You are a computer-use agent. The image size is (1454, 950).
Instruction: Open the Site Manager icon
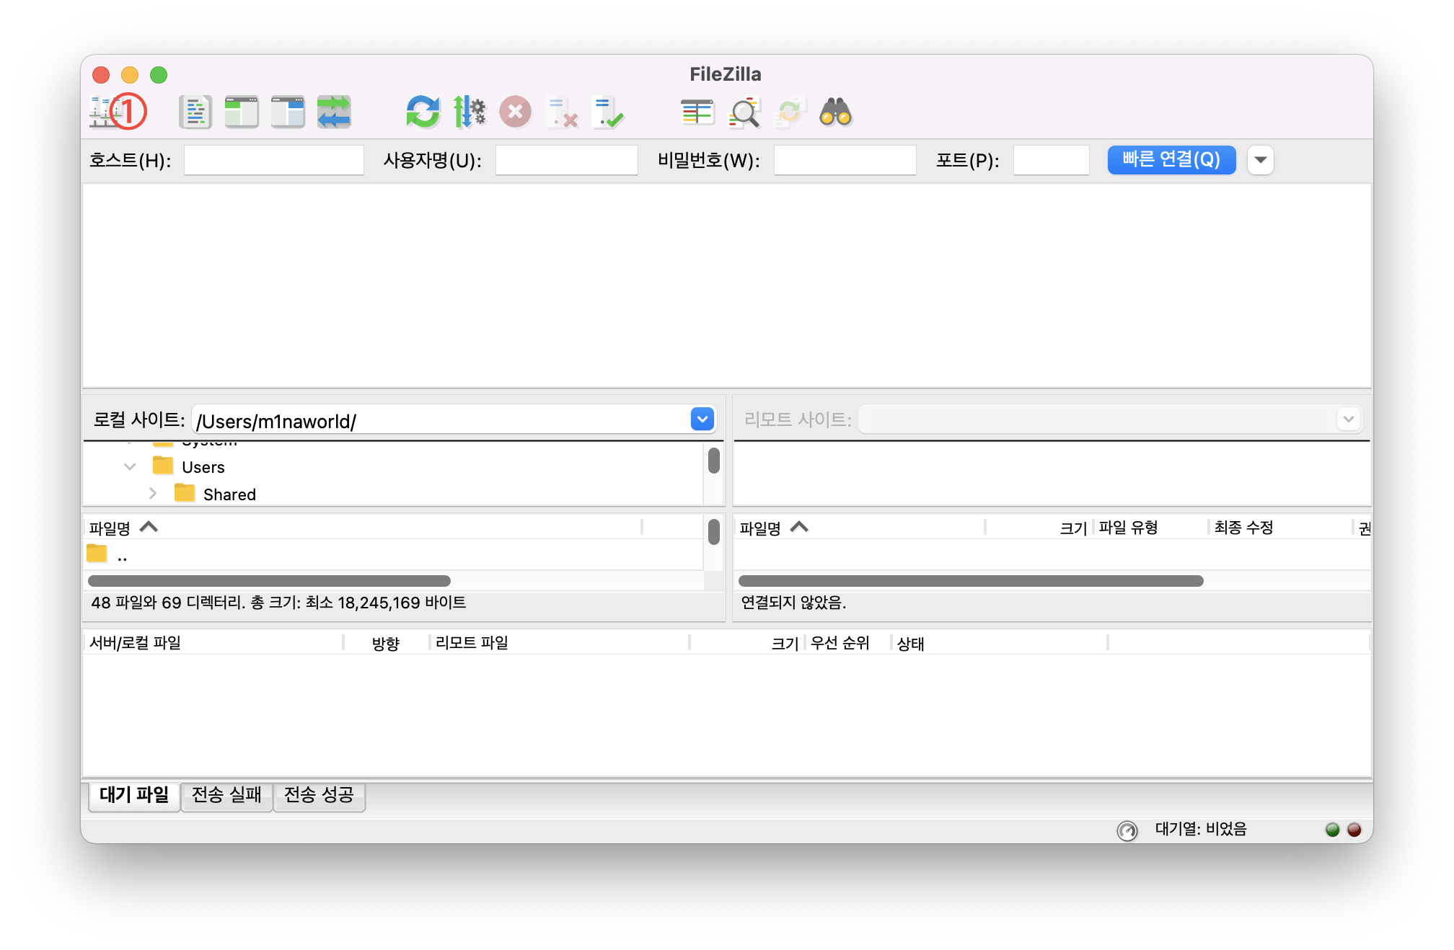(105, 112)
